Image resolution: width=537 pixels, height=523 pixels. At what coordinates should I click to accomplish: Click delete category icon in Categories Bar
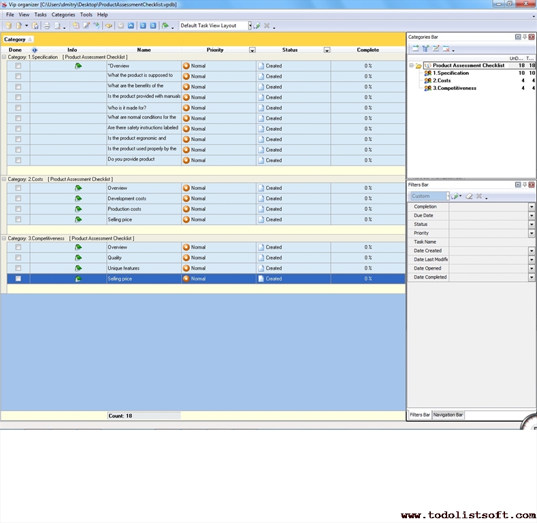click(446, 49)
